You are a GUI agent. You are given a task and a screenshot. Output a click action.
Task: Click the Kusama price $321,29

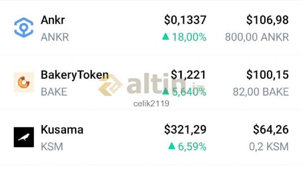tap(185, 130)
